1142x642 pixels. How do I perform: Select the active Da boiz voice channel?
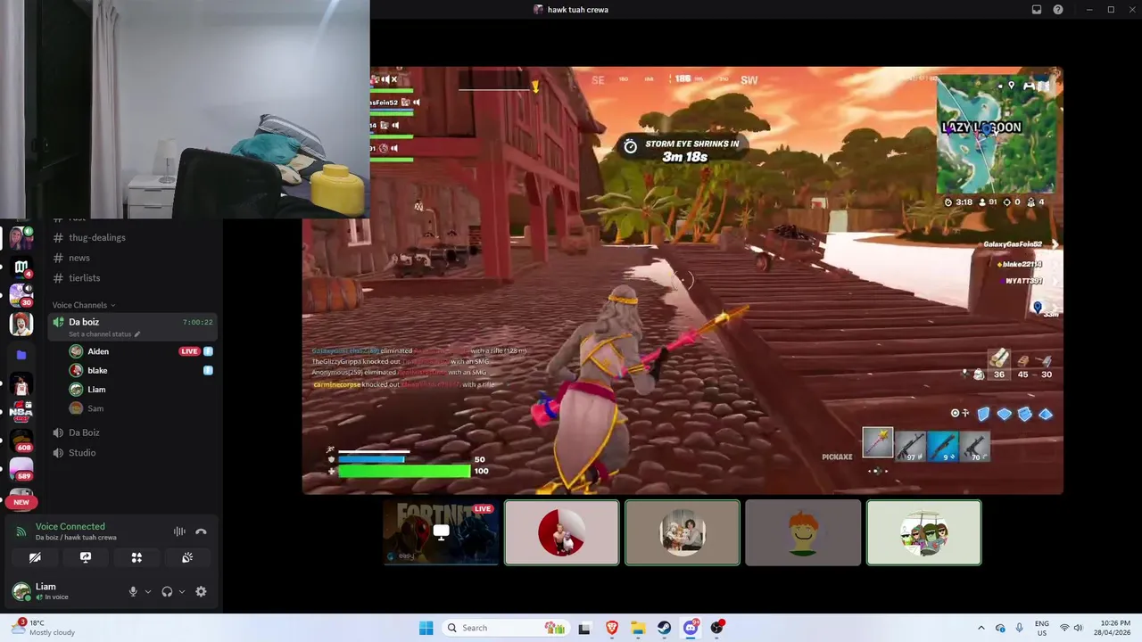(x=132, y=325)
